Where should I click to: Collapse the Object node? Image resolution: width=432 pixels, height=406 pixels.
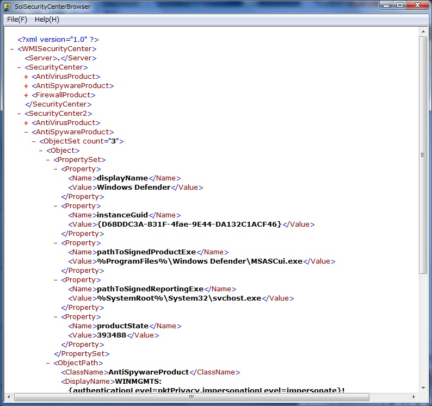click(x=41, y=151)
